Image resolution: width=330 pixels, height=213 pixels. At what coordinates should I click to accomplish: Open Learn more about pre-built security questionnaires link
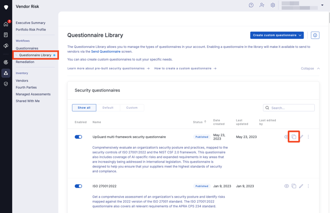point(108,69)
